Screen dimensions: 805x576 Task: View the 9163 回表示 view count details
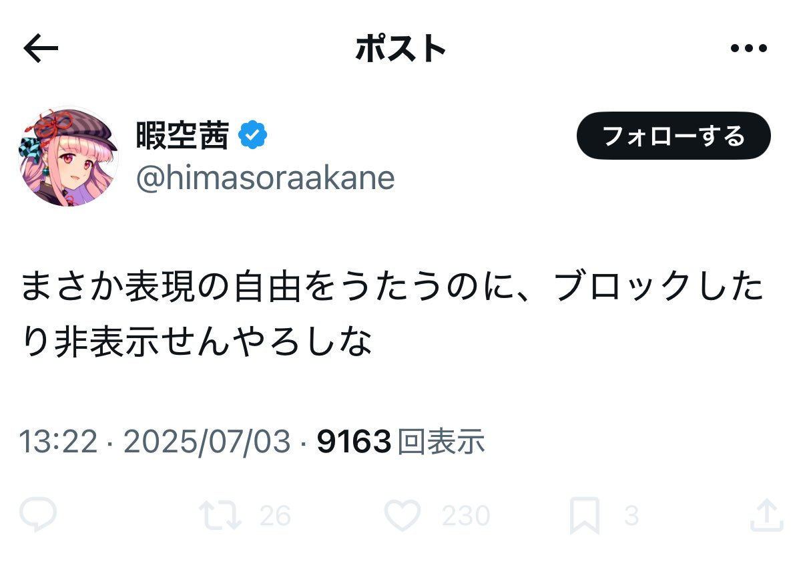pyautogui.click(x=400, y=442)
